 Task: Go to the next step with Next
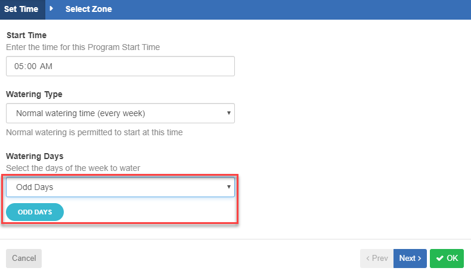tap(410, 259)
